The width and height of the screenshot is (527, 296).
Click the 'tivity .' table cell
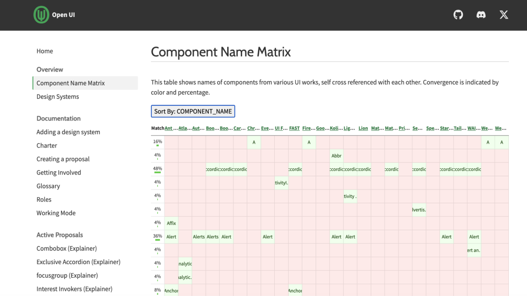(x=350, y=196)
